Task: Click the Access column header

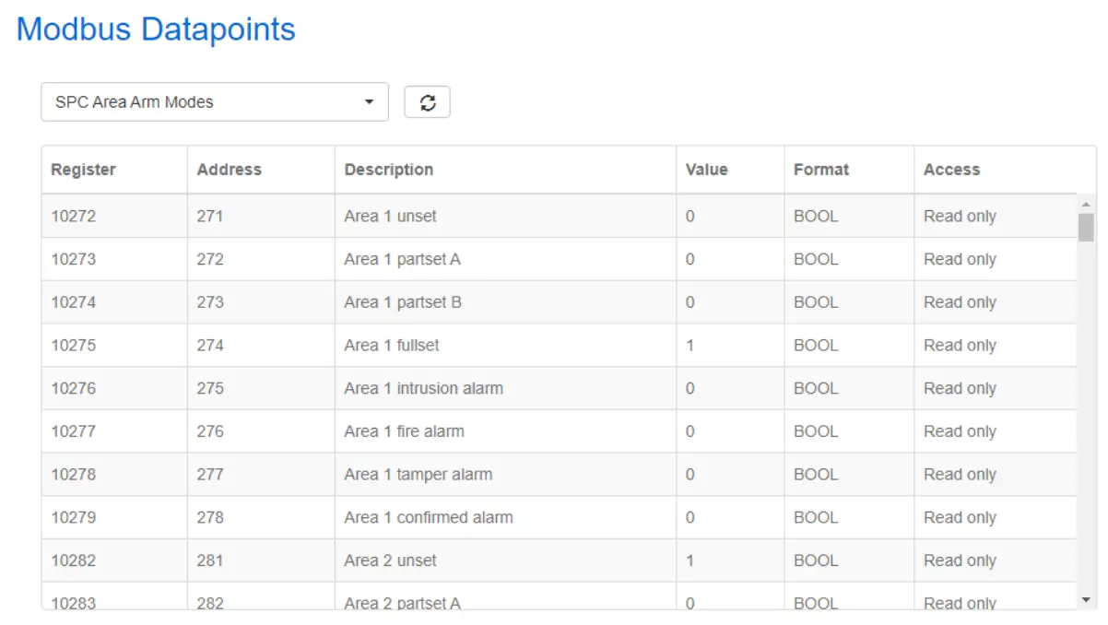Action: tap(952, 170)
